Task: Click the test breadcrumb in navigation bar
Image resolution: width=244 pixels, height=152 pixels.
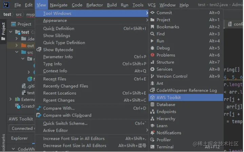Action: pos(7,15)
